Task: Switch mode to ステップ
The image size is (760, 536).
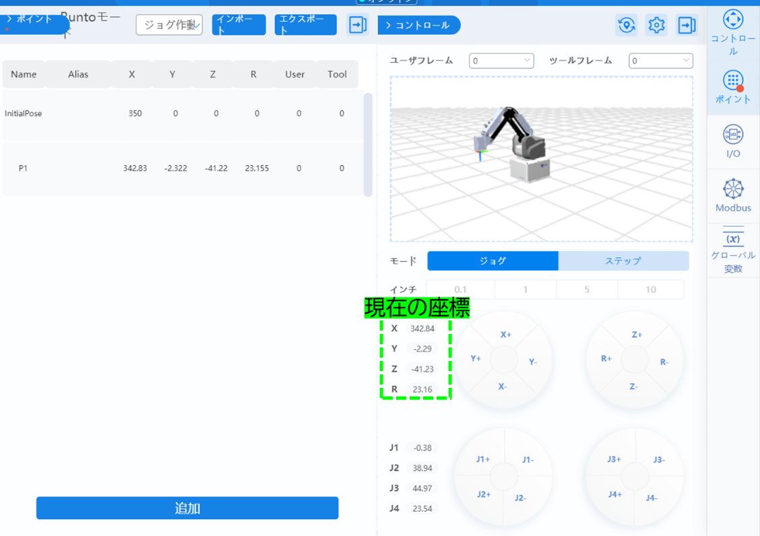Action: pos(623,261)
